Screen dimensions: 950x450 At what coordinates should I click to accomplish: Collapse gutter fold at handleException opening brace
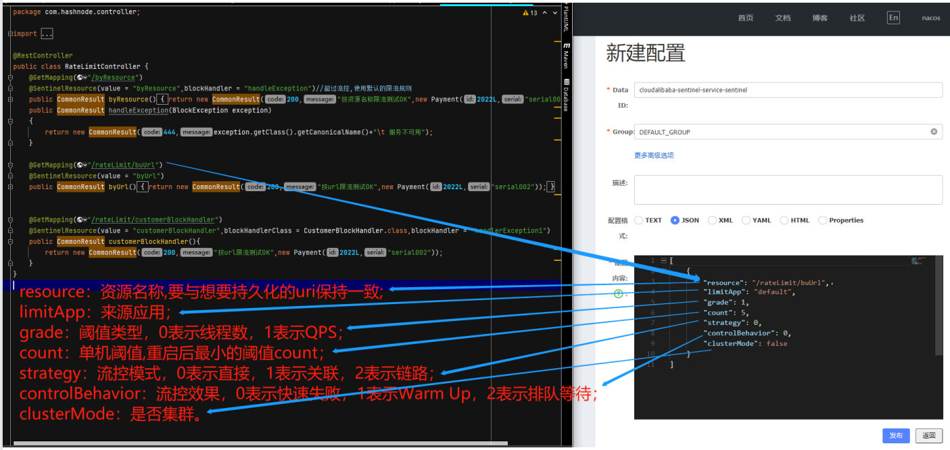tap(11, 121)
